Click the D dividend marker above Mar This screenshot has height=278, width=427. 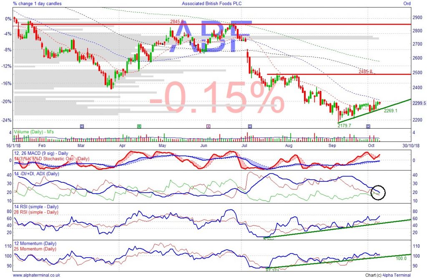click(x=82, y=127)
